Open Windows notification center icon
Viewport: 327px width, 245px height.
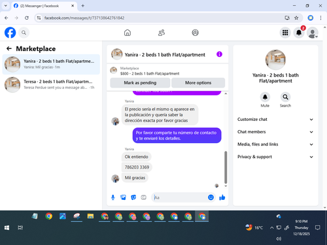tap(318, 228)
